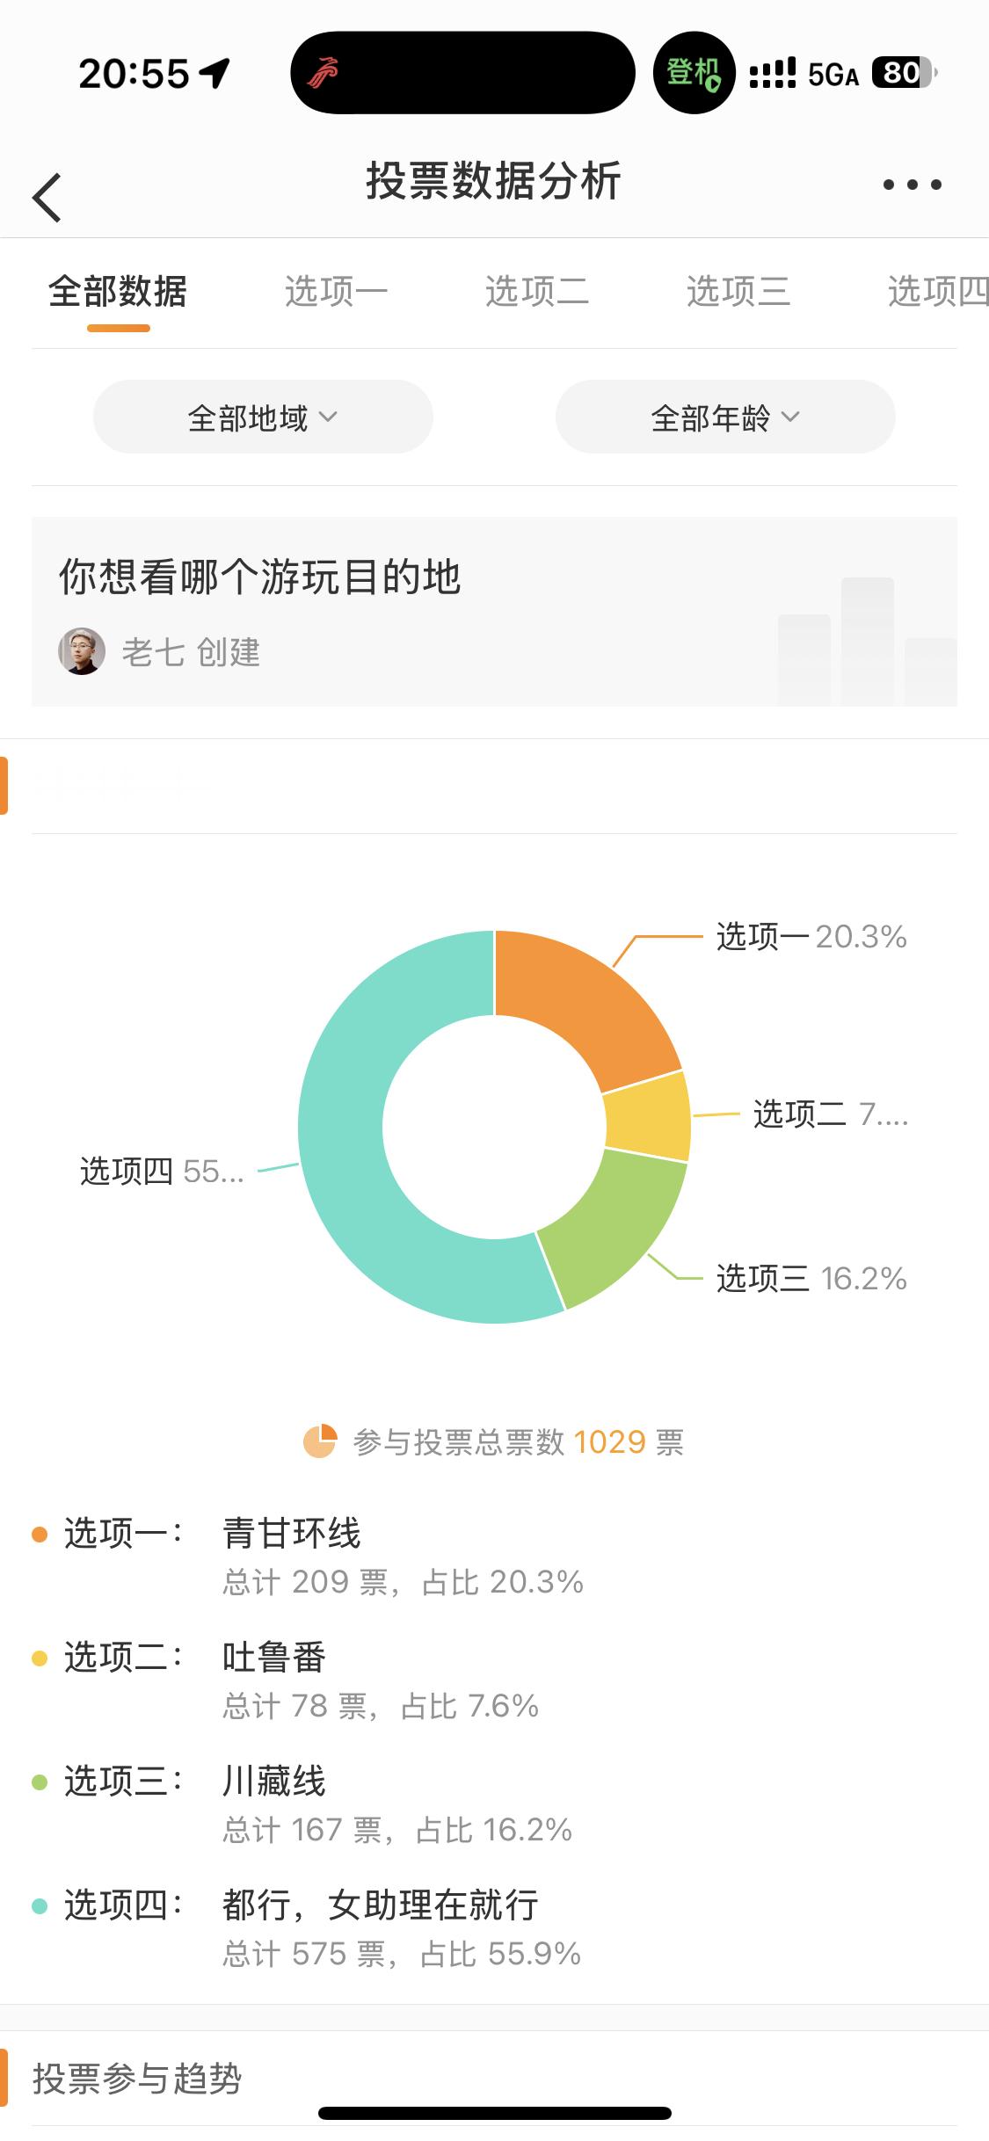
Task: Open the partially visible 选项四 tab
Action: coord(938,291)
